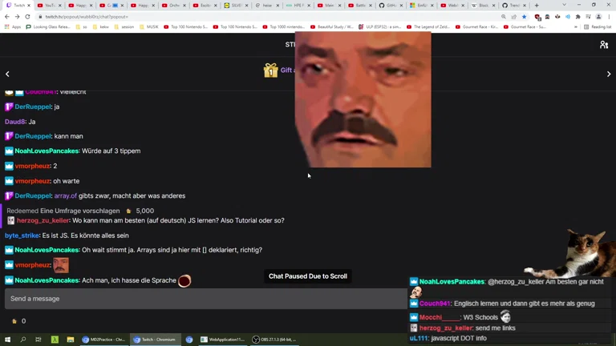Click the Send a message input field
This screenshot has width=616, height=346.
pos(201,299)
